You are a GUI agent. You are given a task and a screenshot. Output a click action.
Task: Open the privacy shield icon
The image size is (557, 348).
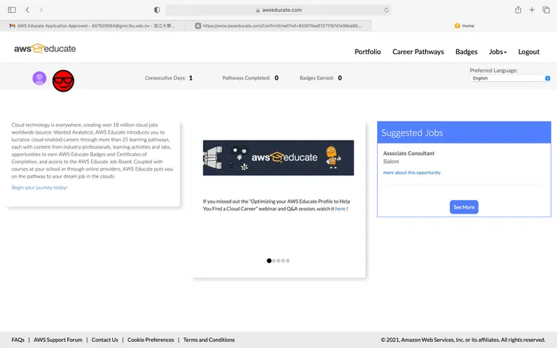(157, 10)
